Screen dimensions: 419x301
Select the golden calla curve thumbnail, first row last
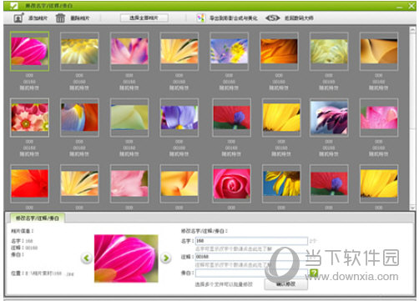[379, 52]
